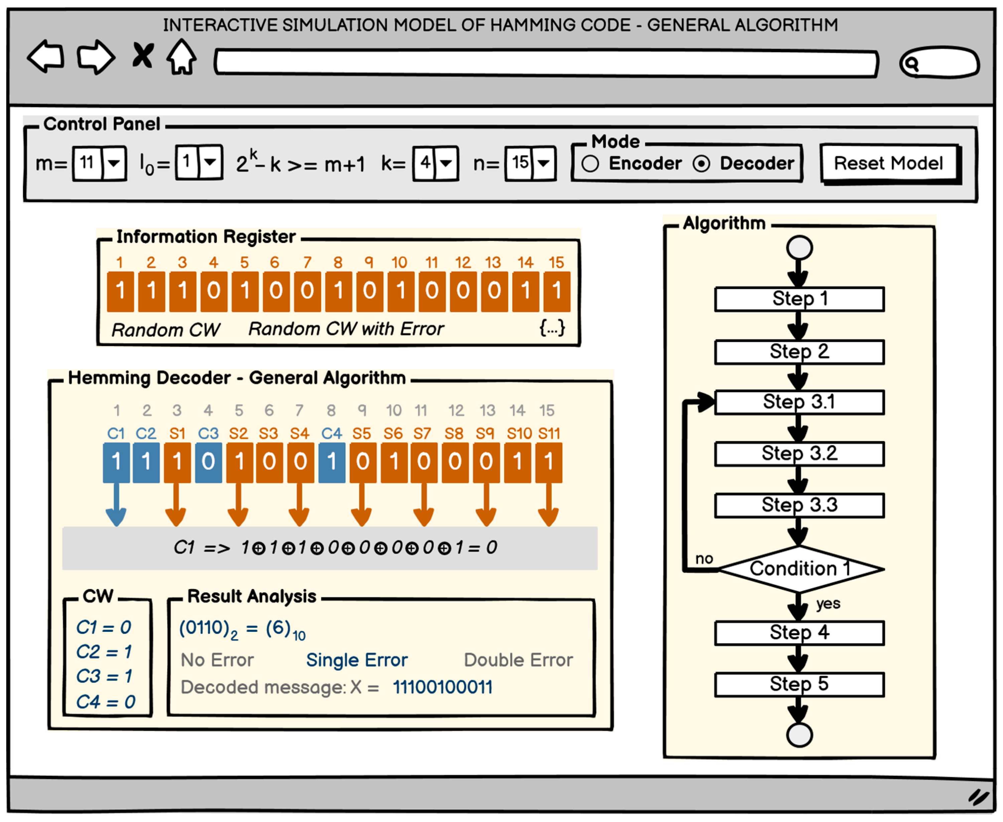1003x822 pixels.
Task: Click the {...} icon in Information Register
Action: click(552, 328)
